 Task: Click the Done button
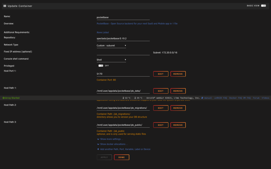point(121,157)
